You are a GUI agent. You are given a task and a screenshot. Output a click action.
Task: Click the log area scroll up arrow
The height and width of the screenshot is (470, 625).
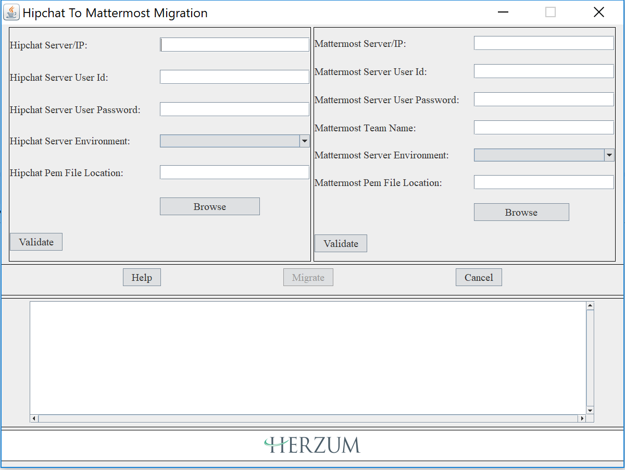point(590,305)
